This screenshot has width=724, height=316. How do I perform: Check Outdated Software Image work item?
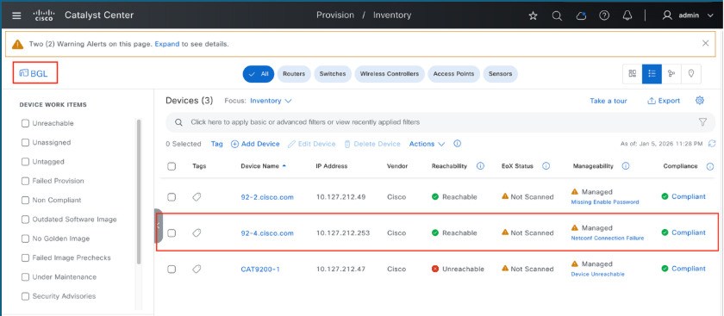point(25,220)
